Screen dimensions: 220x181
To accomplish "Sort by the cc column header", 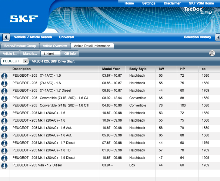I will tap(209, 69).
